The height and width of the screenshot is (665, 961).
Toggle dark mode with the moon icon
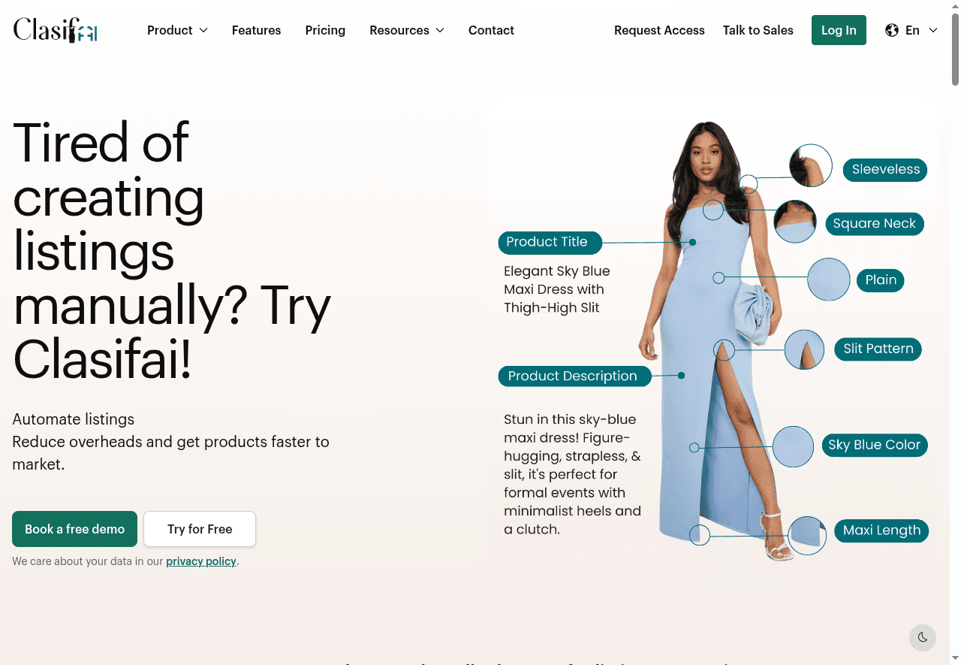[x=923, y=637]
